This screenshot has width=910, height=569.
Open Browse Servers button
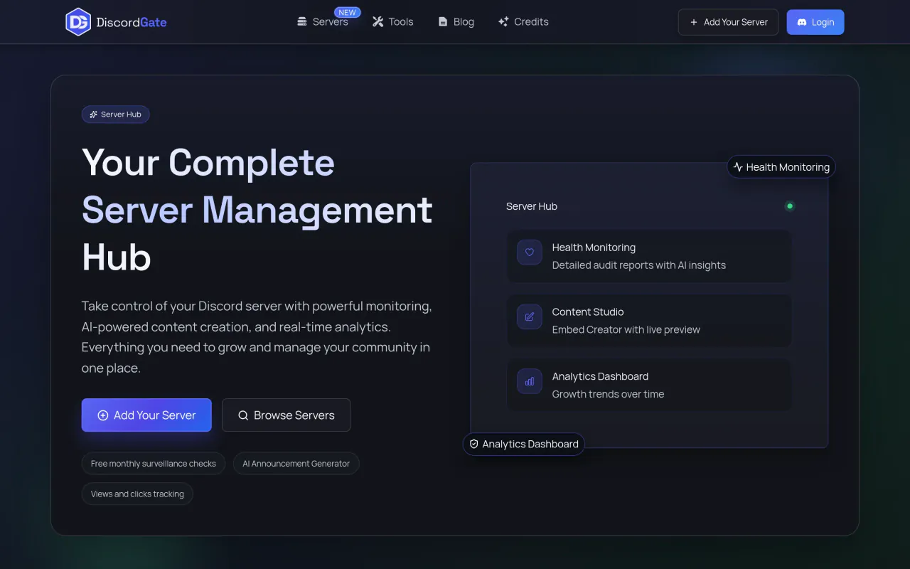click(x=286, y=415)
